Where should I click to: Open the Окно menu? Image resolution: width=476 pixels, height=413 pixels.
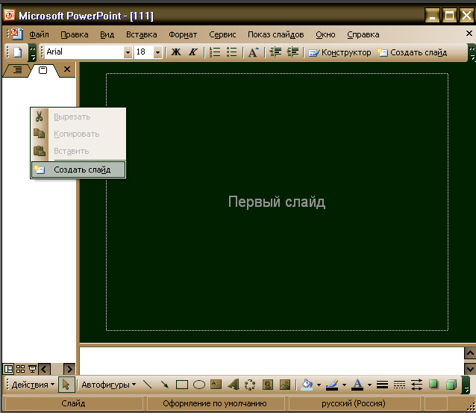tap(325, 34)
